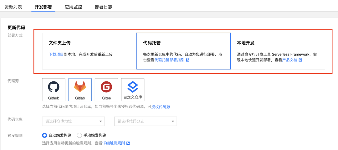Viewport: 338px width, 150px height.
Task: Open the 下载项目 link
Action: tap(56, 54)
